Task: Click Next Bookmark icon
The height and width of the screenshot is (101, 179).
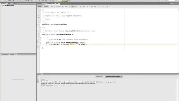Action: coord(84,7)
